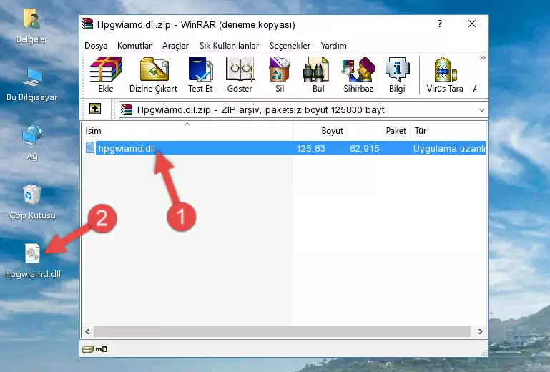The image size is (550, 372).
Task: Click the WinRAR title bar help question mark
Action: coord(440,24)
